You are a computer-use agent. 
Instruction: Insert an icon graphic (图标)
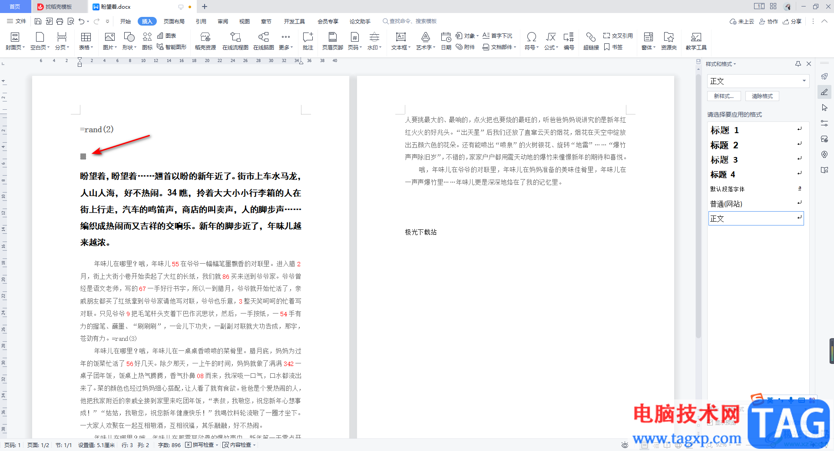click(147, 41)
